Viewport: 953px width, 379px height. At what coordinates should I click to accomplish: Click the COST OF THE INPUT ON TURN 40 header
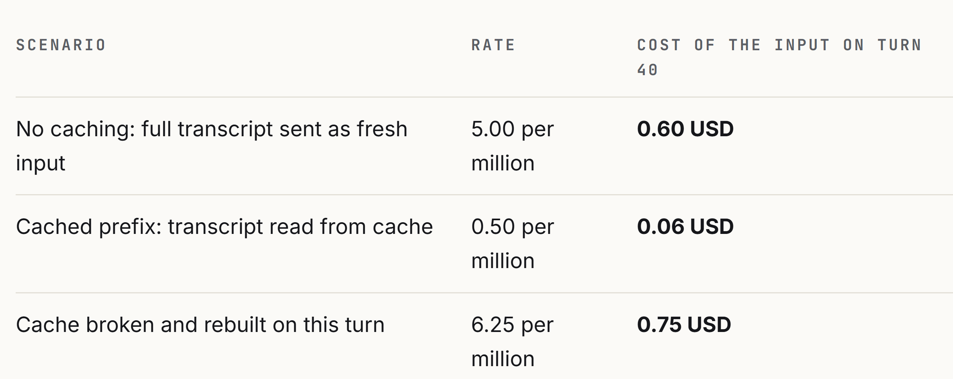pos(779,57)
